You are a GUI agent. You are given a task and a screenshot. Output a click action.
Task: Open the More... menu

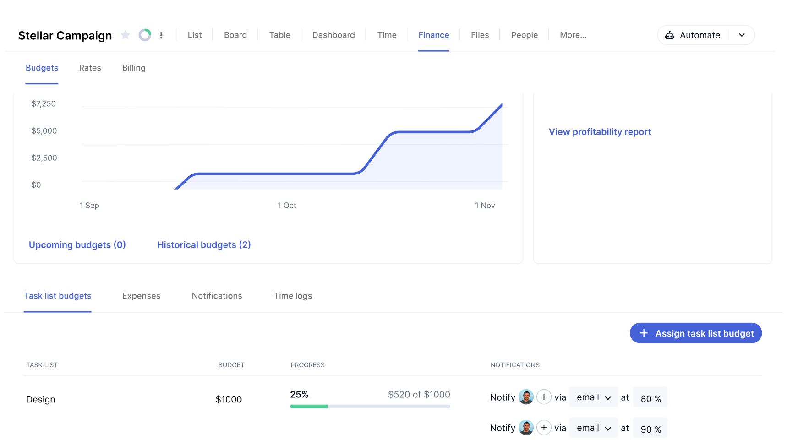573,35
